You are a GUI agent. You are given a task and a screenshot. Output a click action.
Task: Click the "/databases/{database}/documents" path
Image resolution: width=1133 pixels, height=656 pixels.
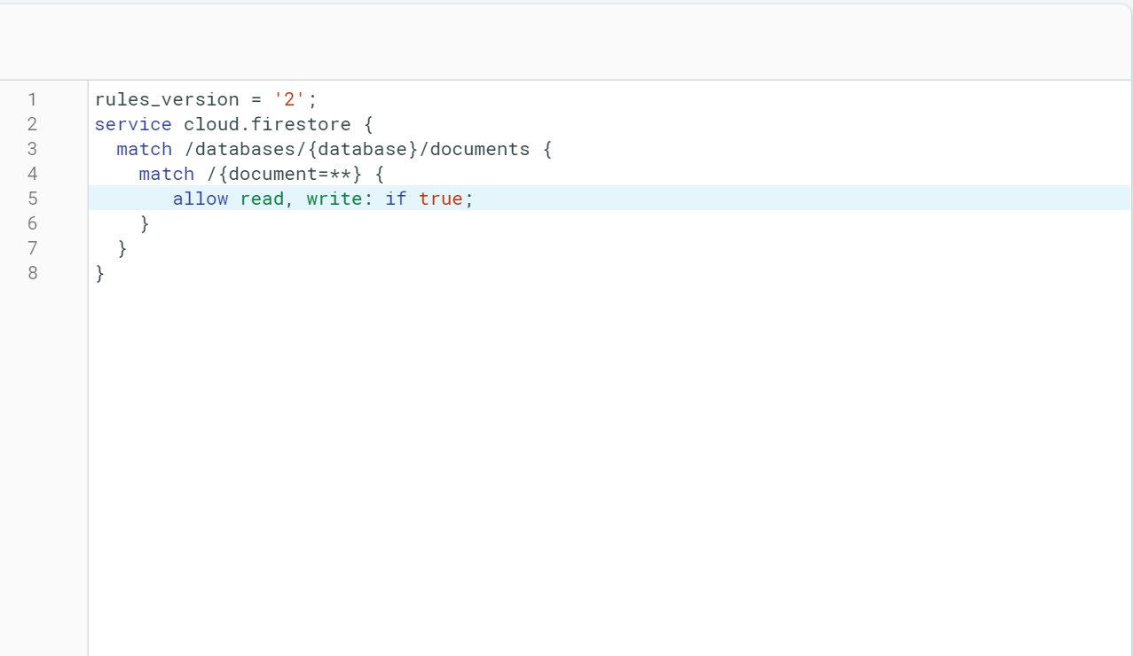(357, 149)
